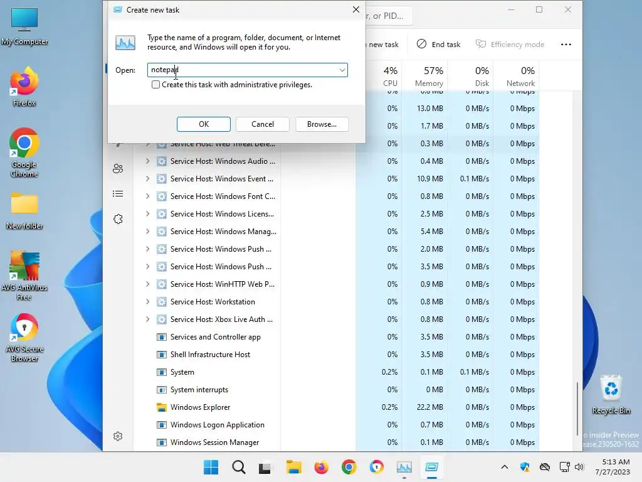This screenshot has width=642, height=482.
Task: Open Task Manager settings gear icon
Action: pyautogui.click(x=118, y=436)
